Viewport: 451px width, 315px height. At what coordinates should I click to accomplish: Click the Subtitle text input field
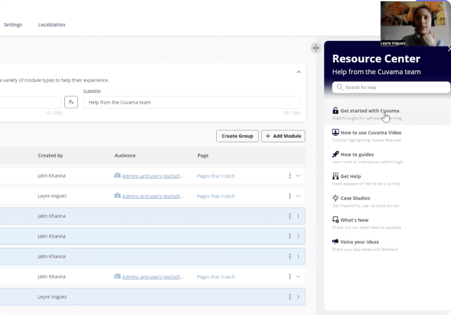coord(191,102)
